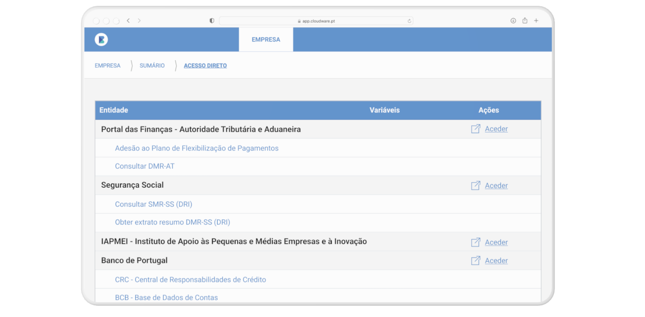Click Aceder in the IAPMEI row

click(496, 242)
